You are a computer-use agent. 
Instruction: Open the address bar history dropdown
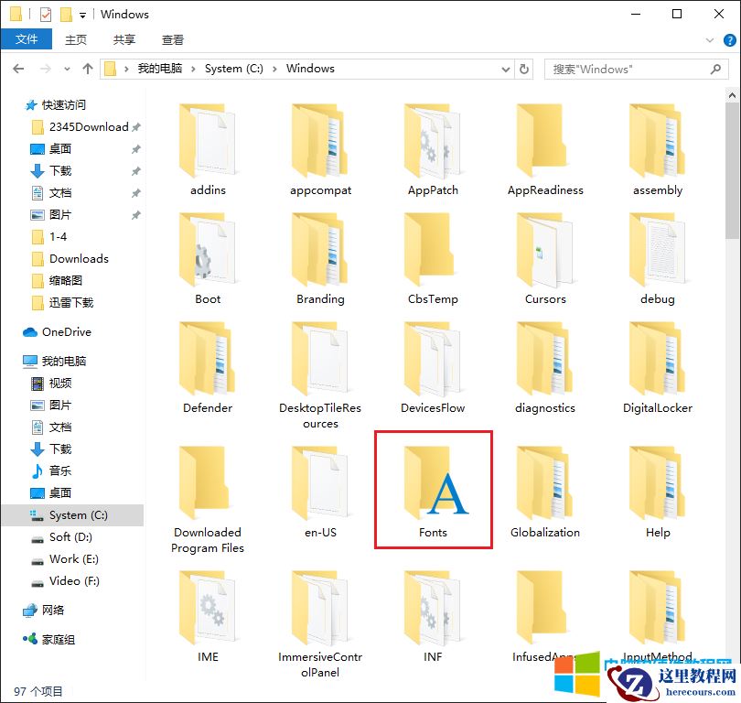pyautogui.click(x=506, y=68)
